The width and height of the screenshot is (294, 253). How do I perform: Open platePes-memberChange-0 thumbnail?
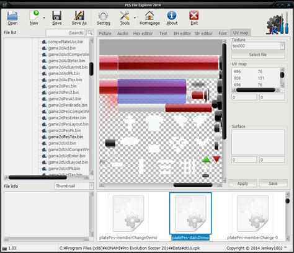point(252,216)
